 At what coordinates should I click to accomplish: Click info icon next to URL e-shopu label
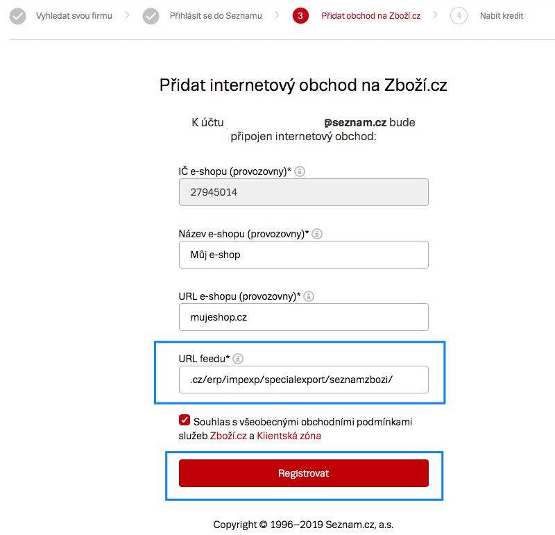click(x=309, y=296)
